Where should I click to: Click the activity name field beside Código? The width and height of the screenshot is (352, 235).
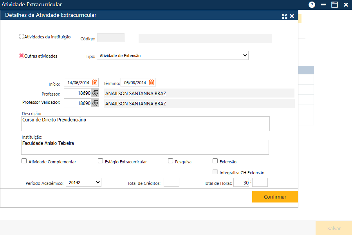[205, 38]
